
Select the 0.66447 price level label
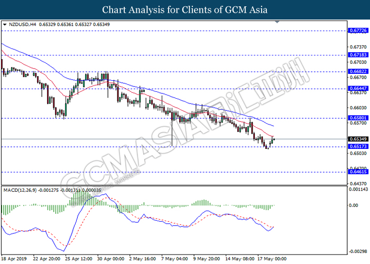pyautogui.click(x=358, y=89)
